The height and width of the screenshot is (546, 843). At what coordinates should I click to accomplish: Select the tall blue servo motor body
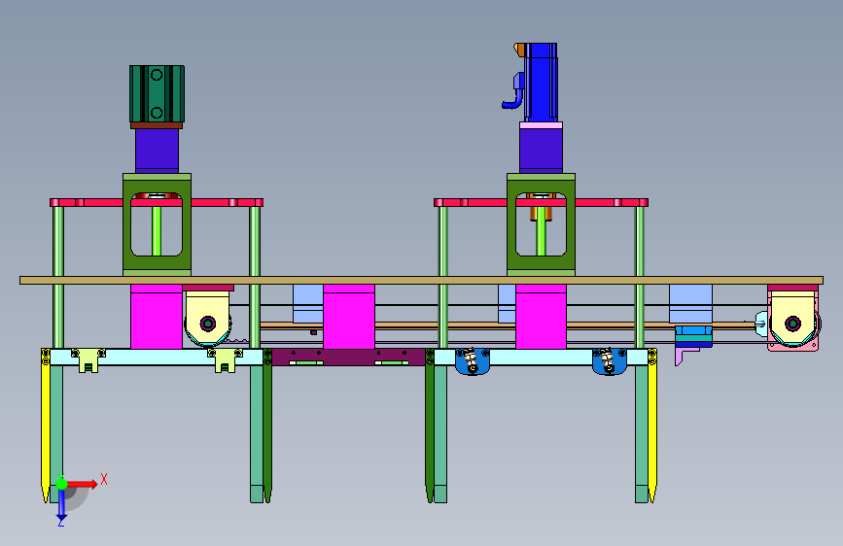click(541, 83)
